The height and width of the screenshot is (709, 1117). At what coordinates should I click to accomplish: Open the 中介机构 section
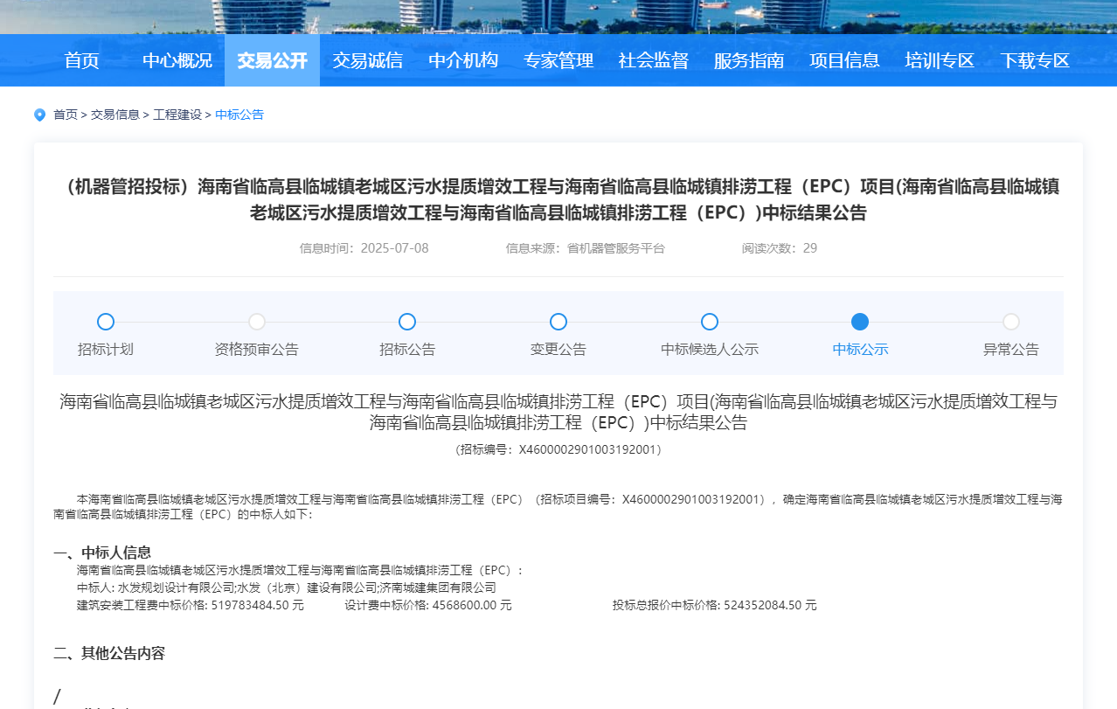click(x=462, y=60)
